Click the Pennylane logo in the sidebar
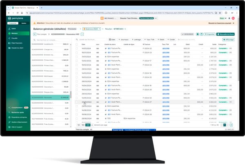This screenshot has height=165, width=245. [16, 18]
